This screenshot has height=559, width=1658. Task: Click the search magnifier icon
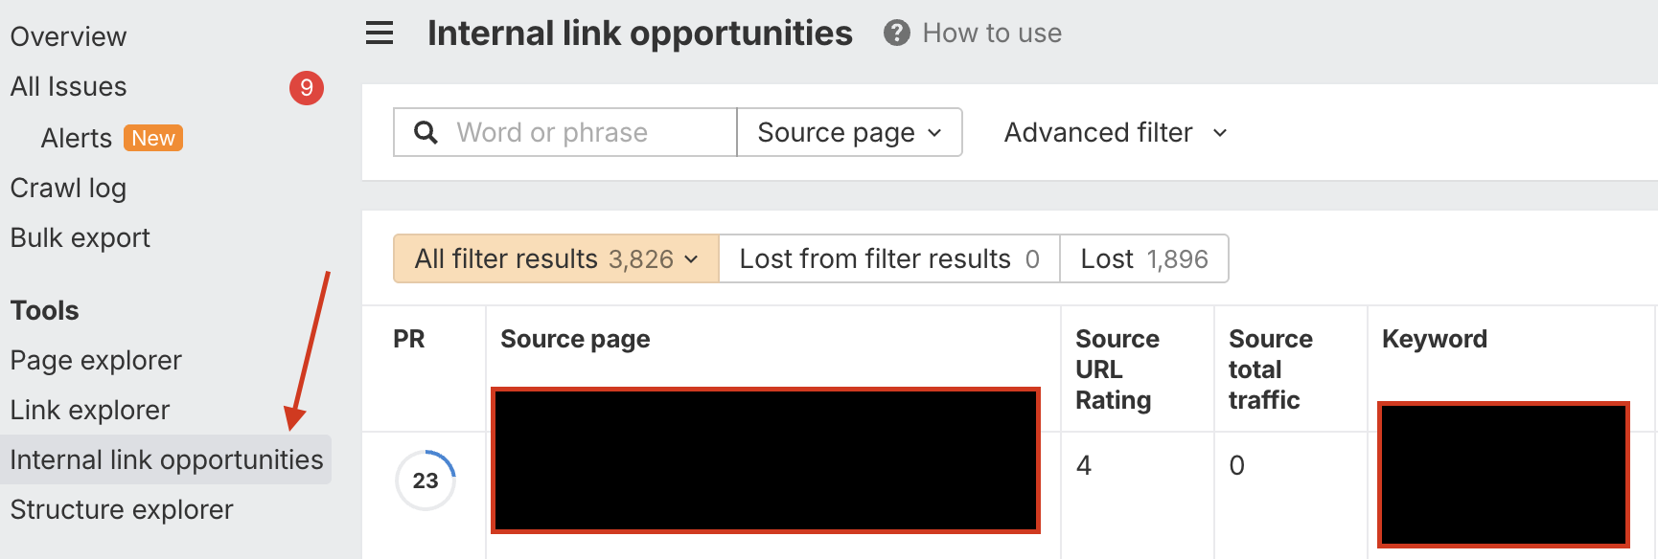coord(426,132)
